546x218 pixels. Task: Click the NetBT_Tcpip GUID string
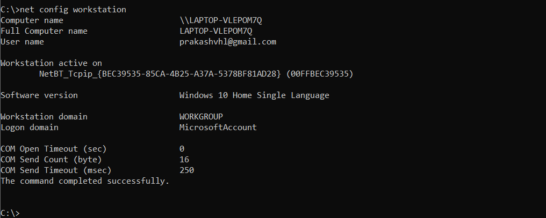point(160,74)
